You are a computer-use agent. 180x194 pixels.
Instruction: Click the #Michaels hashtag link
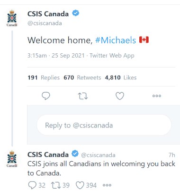(x=116, y=40)
